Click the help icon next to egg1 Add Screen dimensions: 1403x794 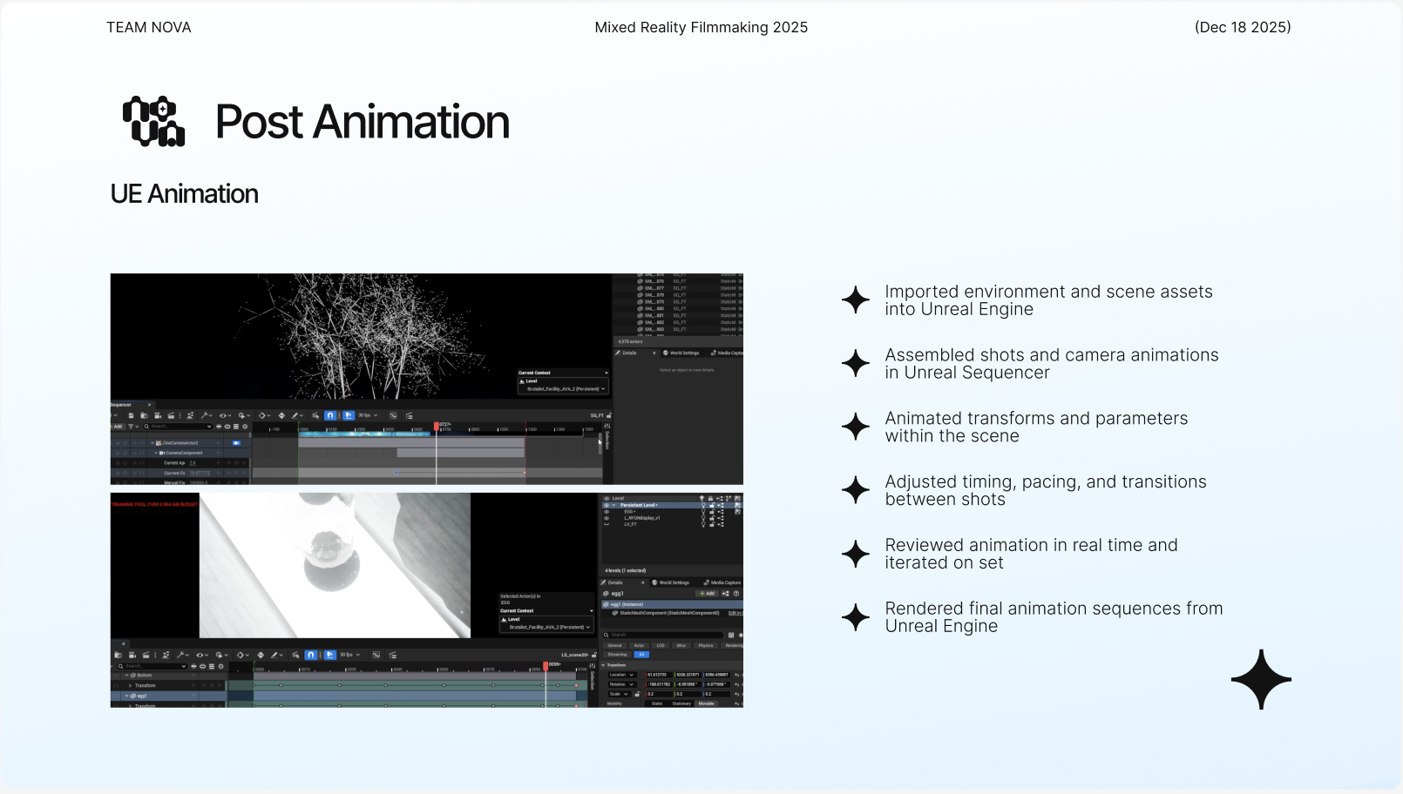[736, 594]
